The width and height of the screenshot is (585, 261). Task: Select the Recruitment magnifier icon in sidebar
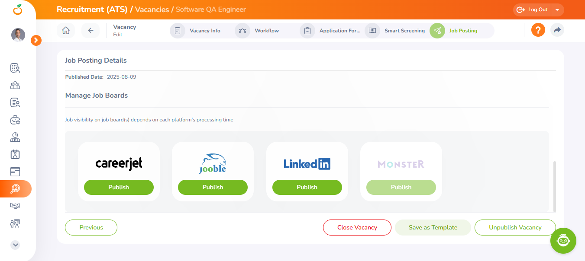[x=15, y=189]
